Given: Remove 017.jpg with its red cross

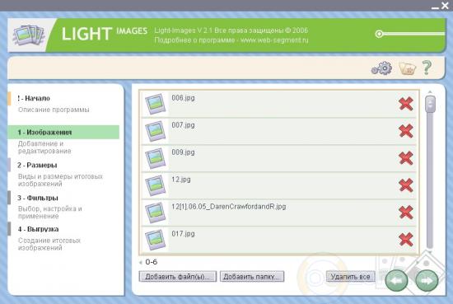Looking at the screenshot, I should tap(405, 240).
